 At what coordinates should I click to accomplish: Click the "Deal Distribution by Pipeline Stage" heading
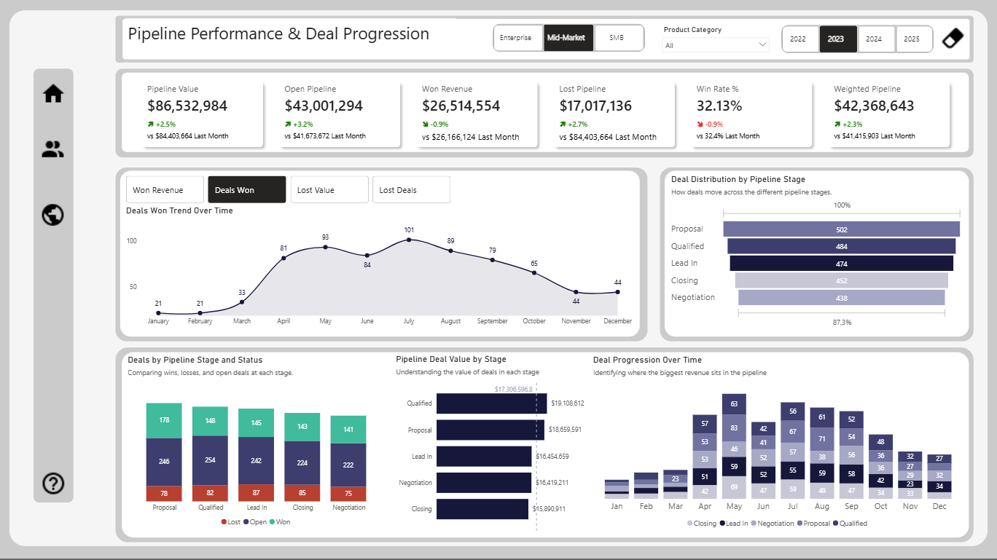738,179
